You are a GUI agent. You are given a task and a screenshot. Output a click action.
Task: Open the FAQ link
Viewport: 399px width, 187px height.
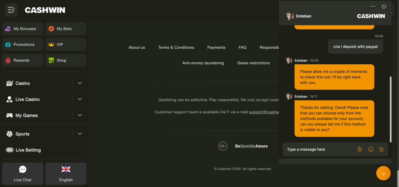(x=242, y=47)
